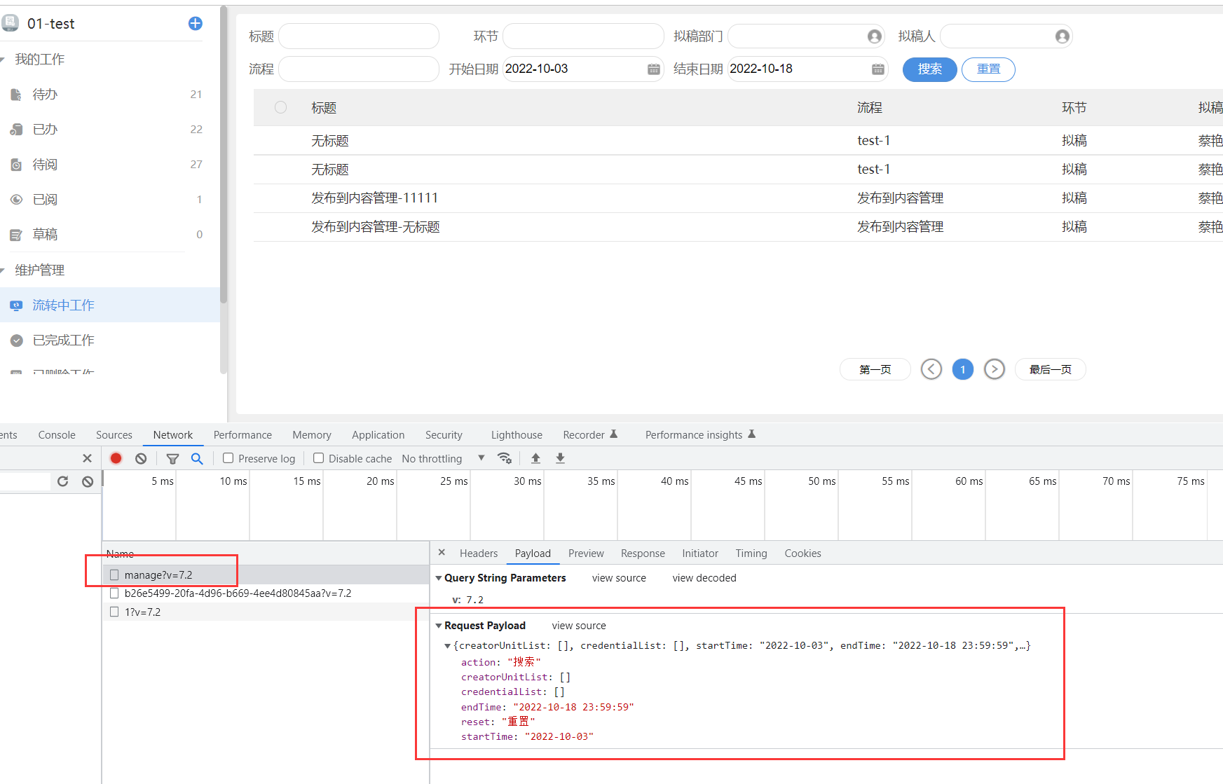Collapse the 维护管理 section

click(3, 270)
